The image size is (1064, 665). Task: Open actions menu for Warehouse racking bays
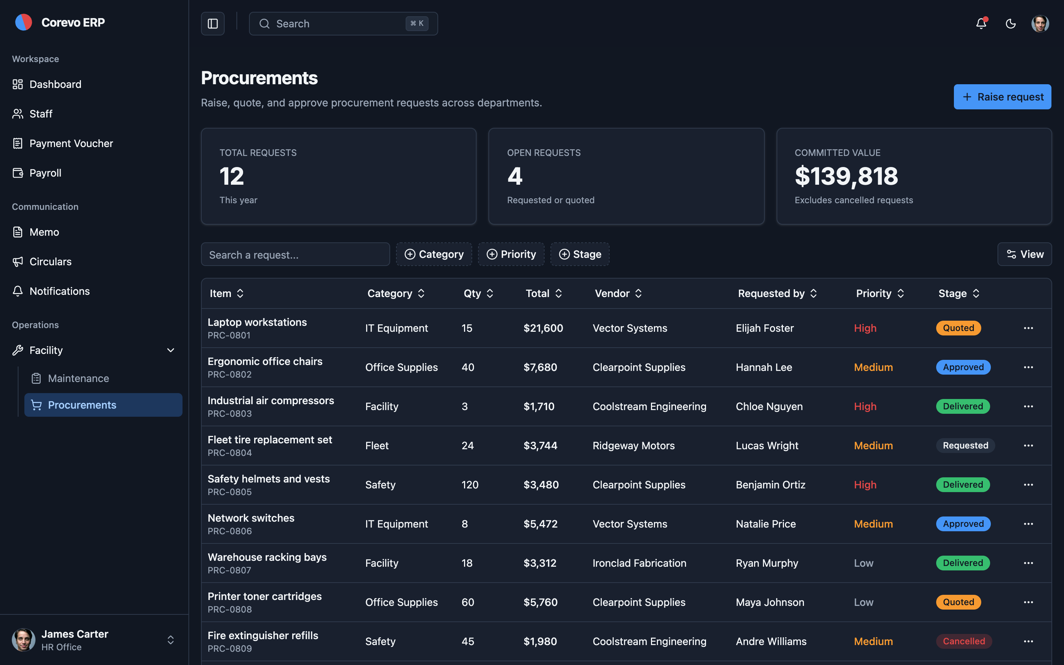(1028, 563)
